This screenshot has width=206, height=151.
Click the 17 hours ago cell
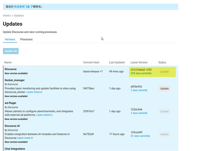coord(117,134)
